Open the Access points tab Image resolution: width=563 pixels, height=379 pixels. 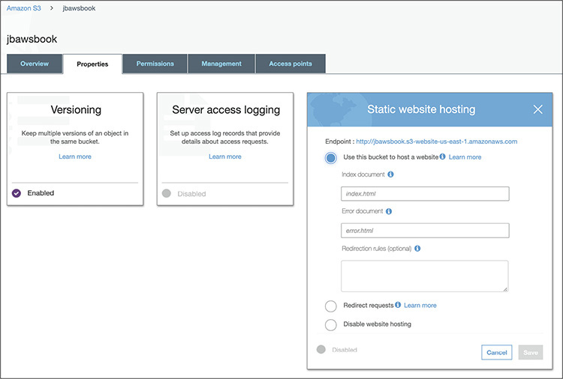pyautogui.click(x=291, y=64)
